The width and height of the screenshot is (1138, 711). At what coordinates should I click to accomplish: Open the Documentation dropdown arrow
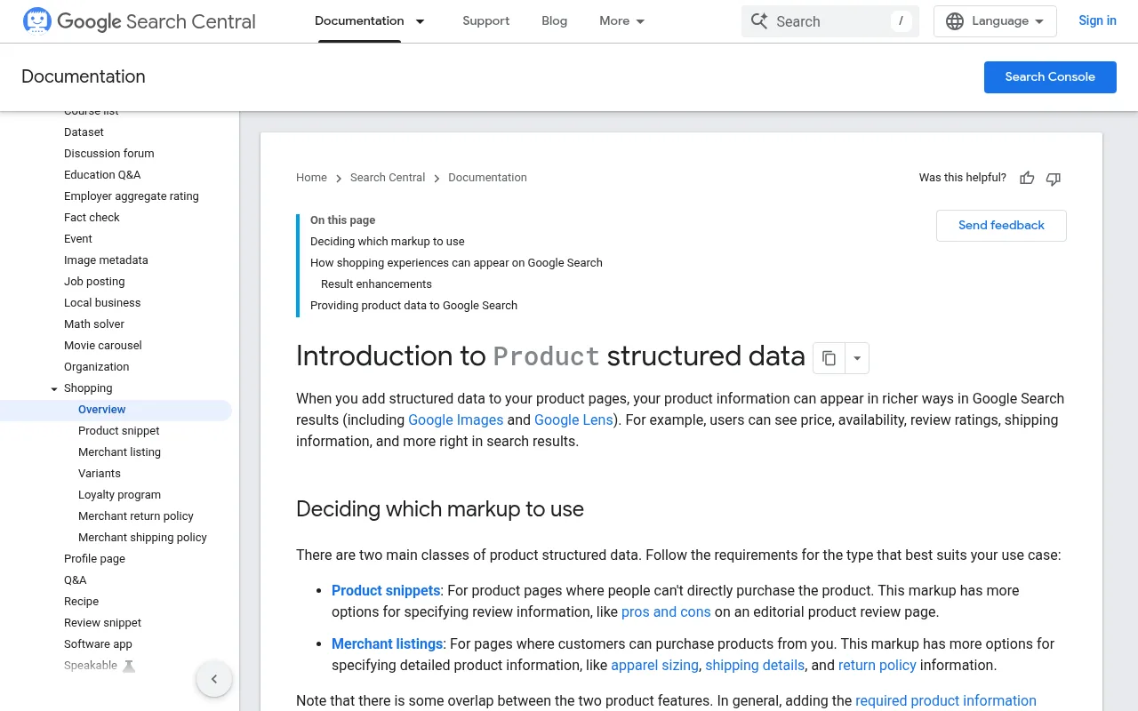tap(421, 21)
